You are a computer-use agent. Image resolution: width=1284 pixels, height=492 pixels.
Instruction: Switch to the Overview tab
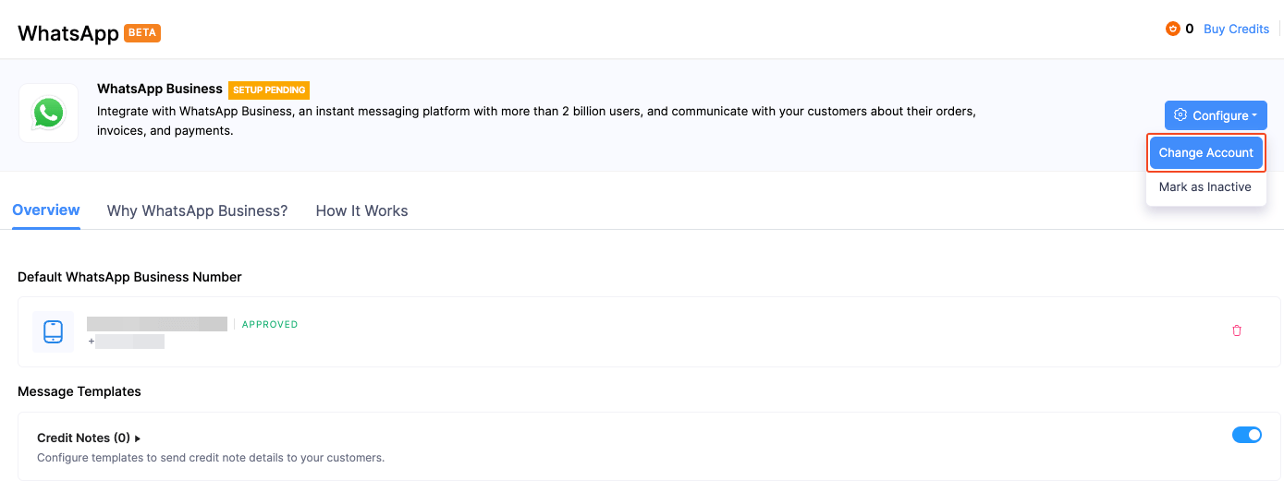point(46,210)
